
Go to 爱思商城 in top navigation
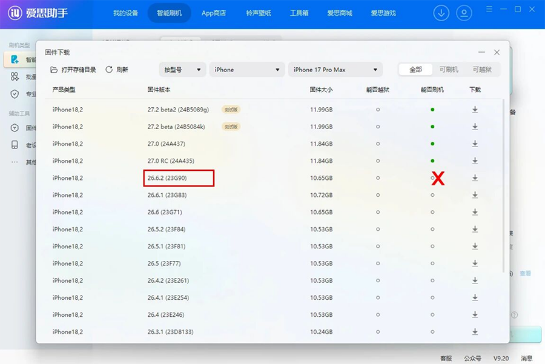tap(340, 13)
